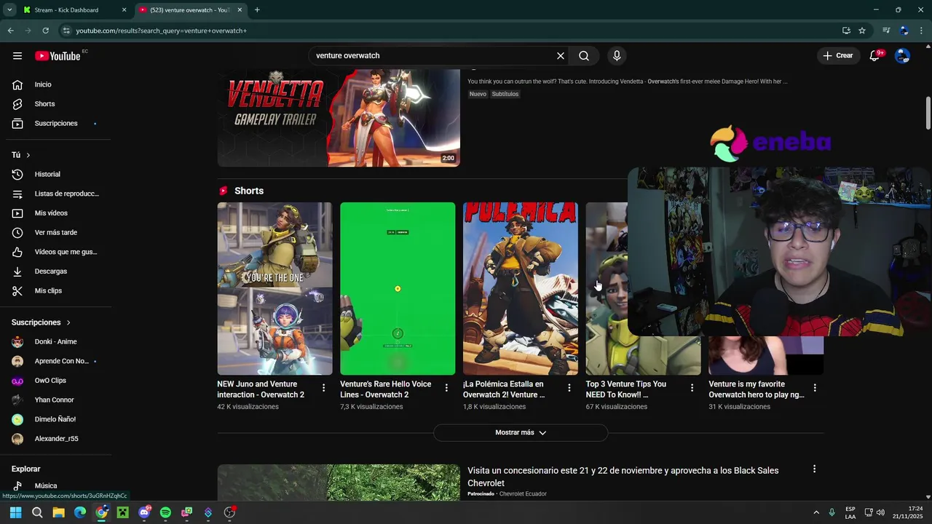
Task: Open Spotify from the taskbar
Action: (165, 512)
